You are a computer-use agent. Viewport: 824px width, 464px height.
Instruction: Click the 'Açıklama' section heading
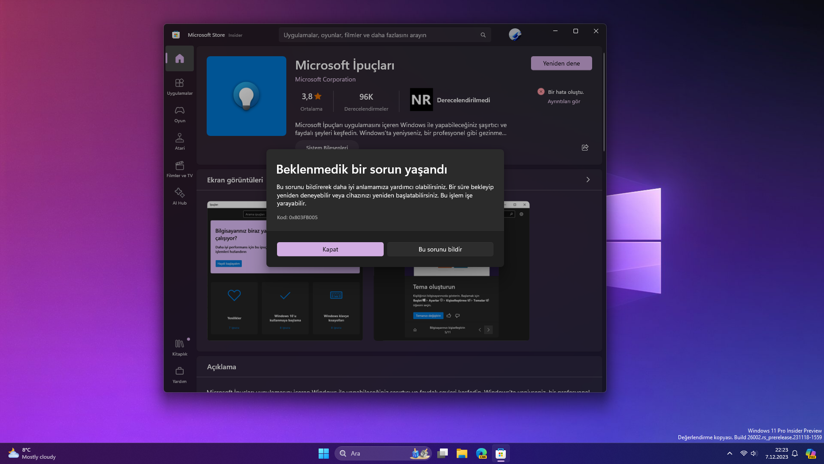[222, 367]
